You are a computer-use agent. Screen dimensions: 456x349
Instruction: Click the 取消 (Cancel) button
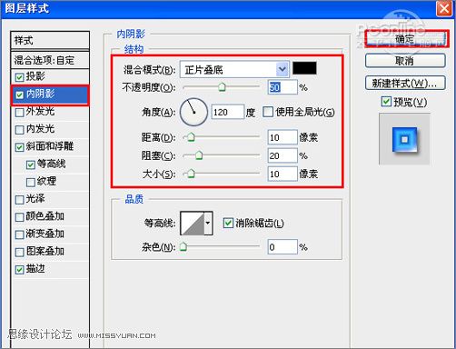(405, 61)
